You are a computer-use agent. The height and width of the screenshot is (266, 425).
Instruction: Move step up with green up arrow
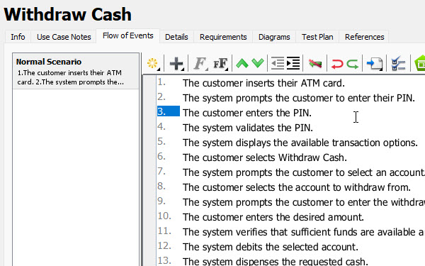(242, 64)
